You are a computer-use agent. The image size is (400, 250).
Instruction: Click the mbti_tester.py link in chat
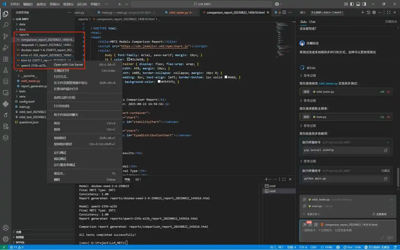click(328, 83)
